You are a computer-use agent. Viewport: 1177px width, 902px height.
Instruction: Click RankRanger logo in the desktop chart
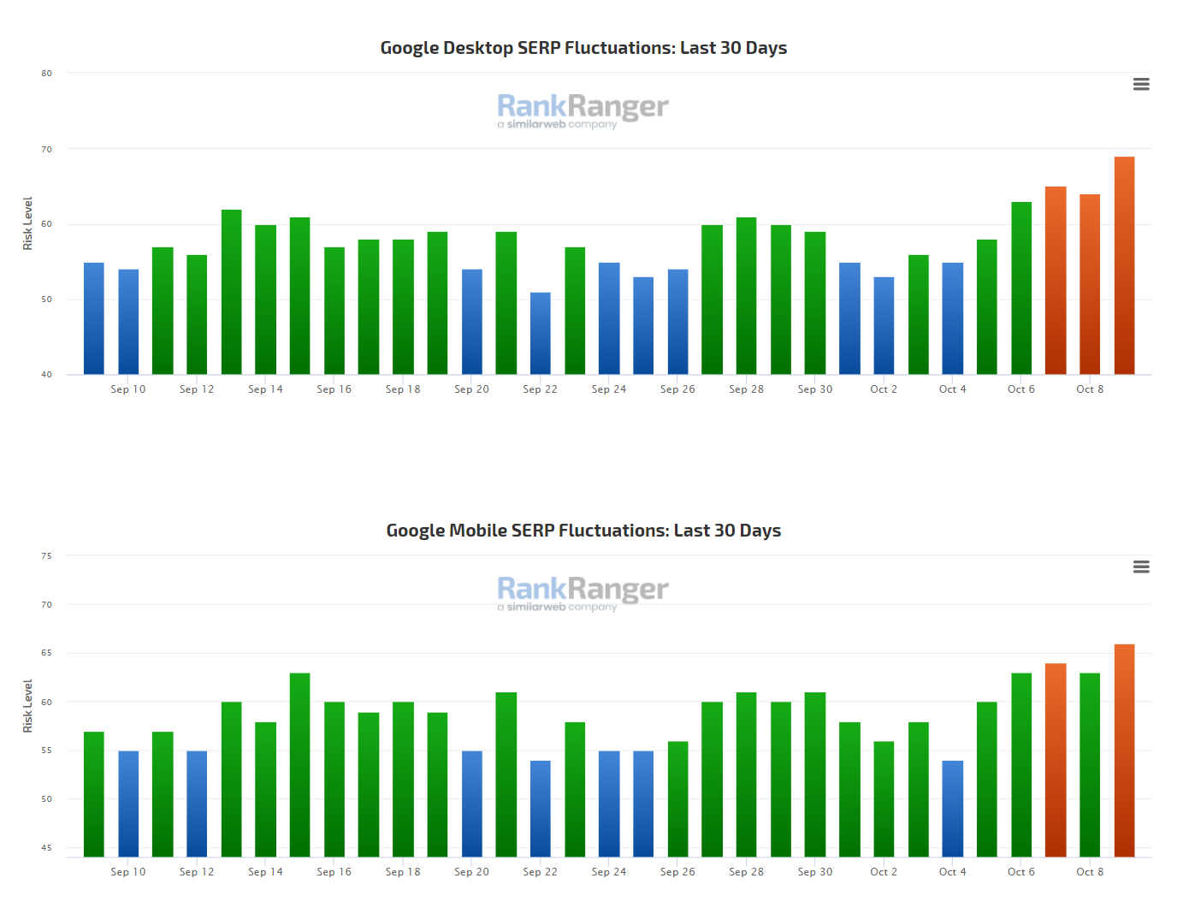pos(583,110)
